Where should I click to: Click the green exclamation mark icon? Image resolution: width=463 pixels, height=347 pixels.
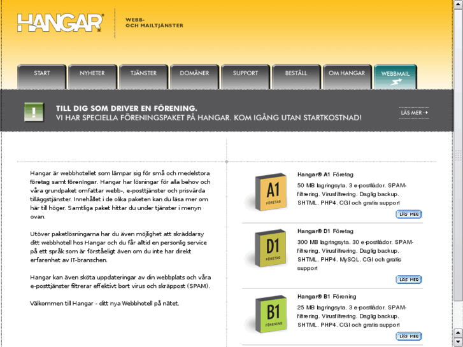coord(34,112)
